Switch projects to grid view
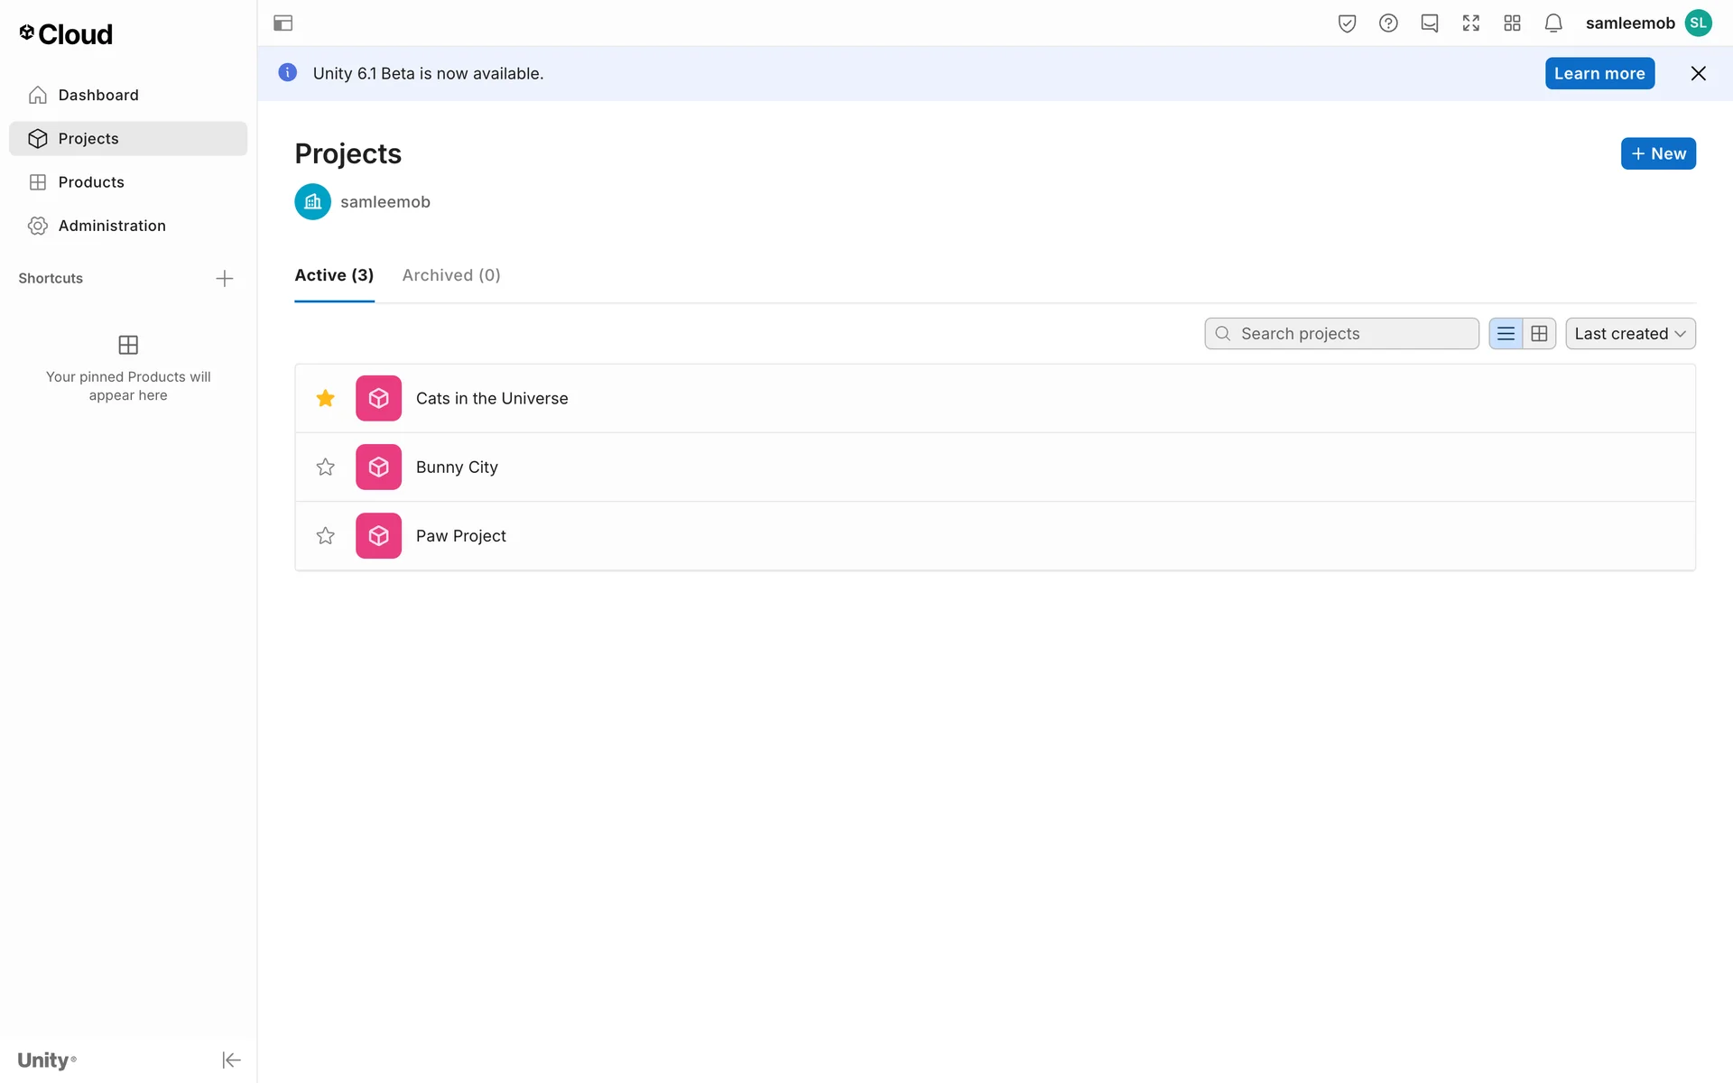 [x=1539, y=334]
